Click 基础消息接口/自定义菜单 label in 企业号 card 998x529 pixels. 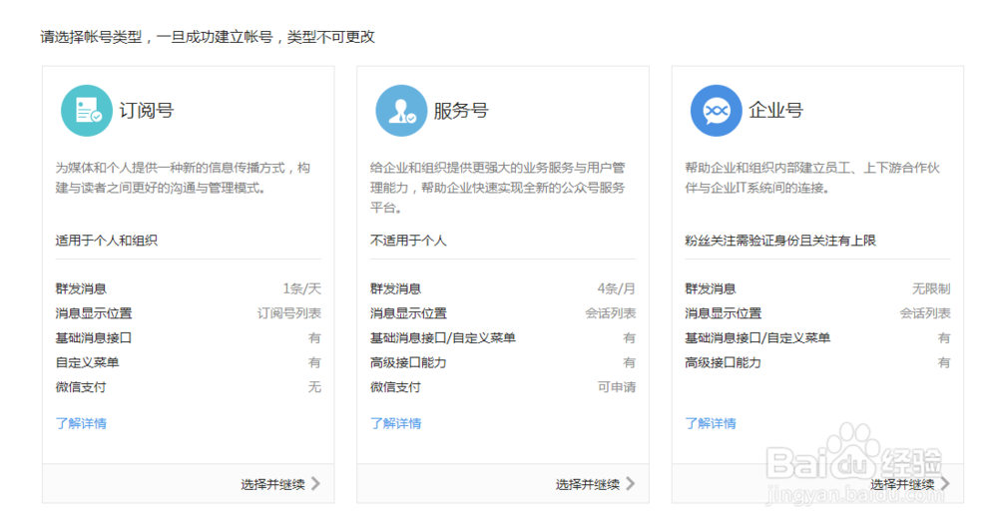[757, 338]
